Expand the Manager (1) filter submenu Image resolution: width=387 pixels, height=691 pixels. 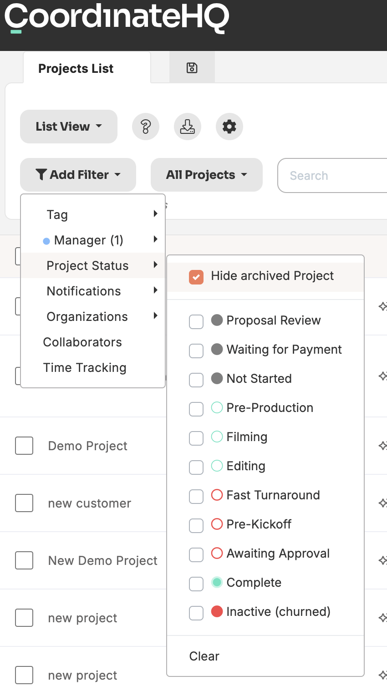[x=93, y=240]
